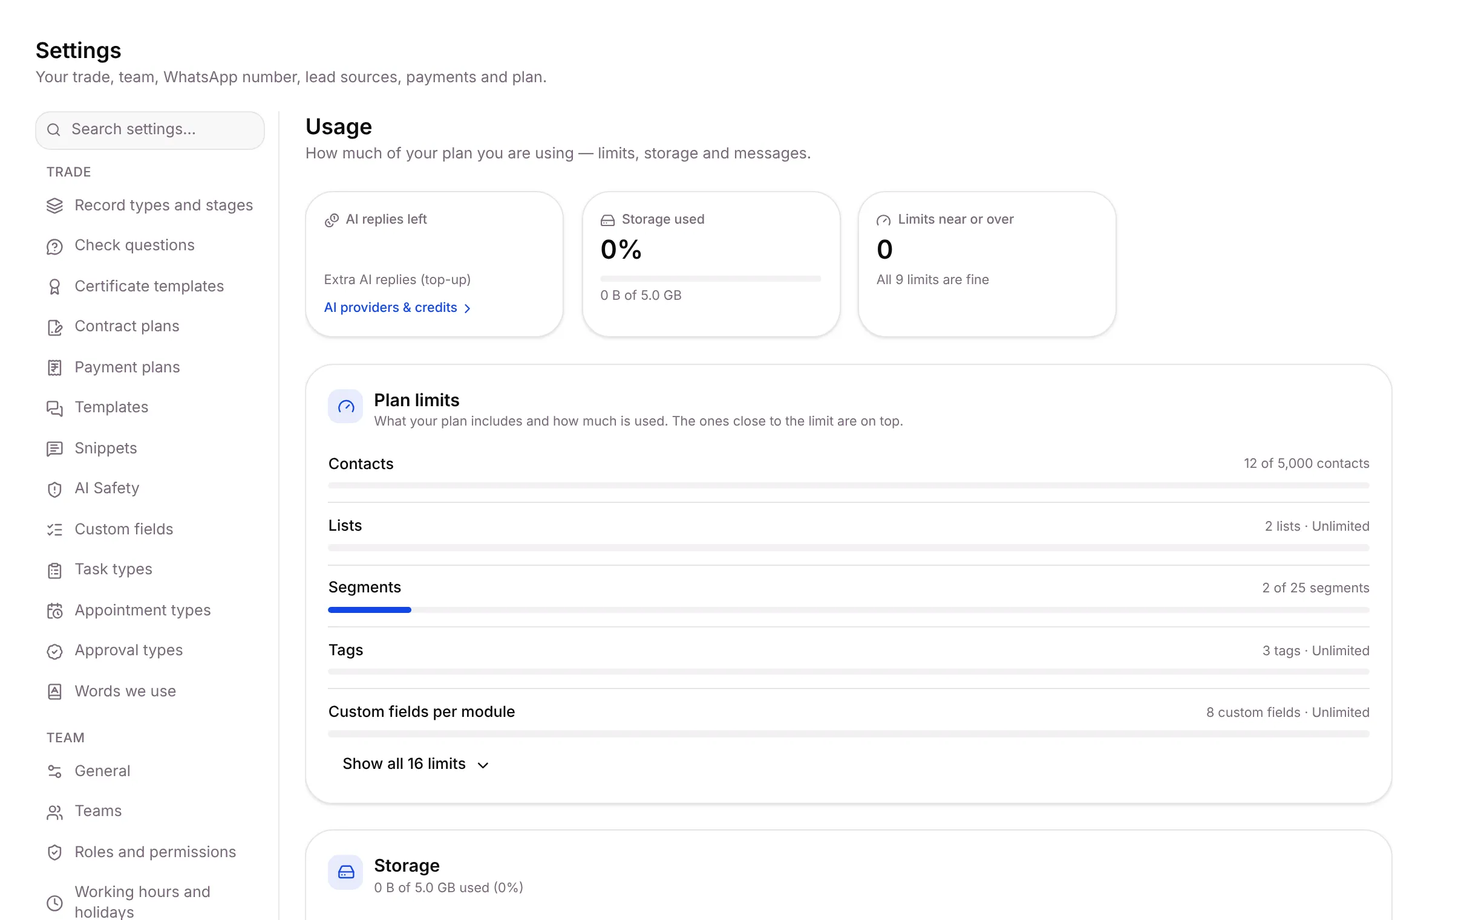The width and height of the screenshot is (1464, 920).
Task: Click the '2 of 25 segments' value
Action: pyautogui.click(x=1316, y=588)
